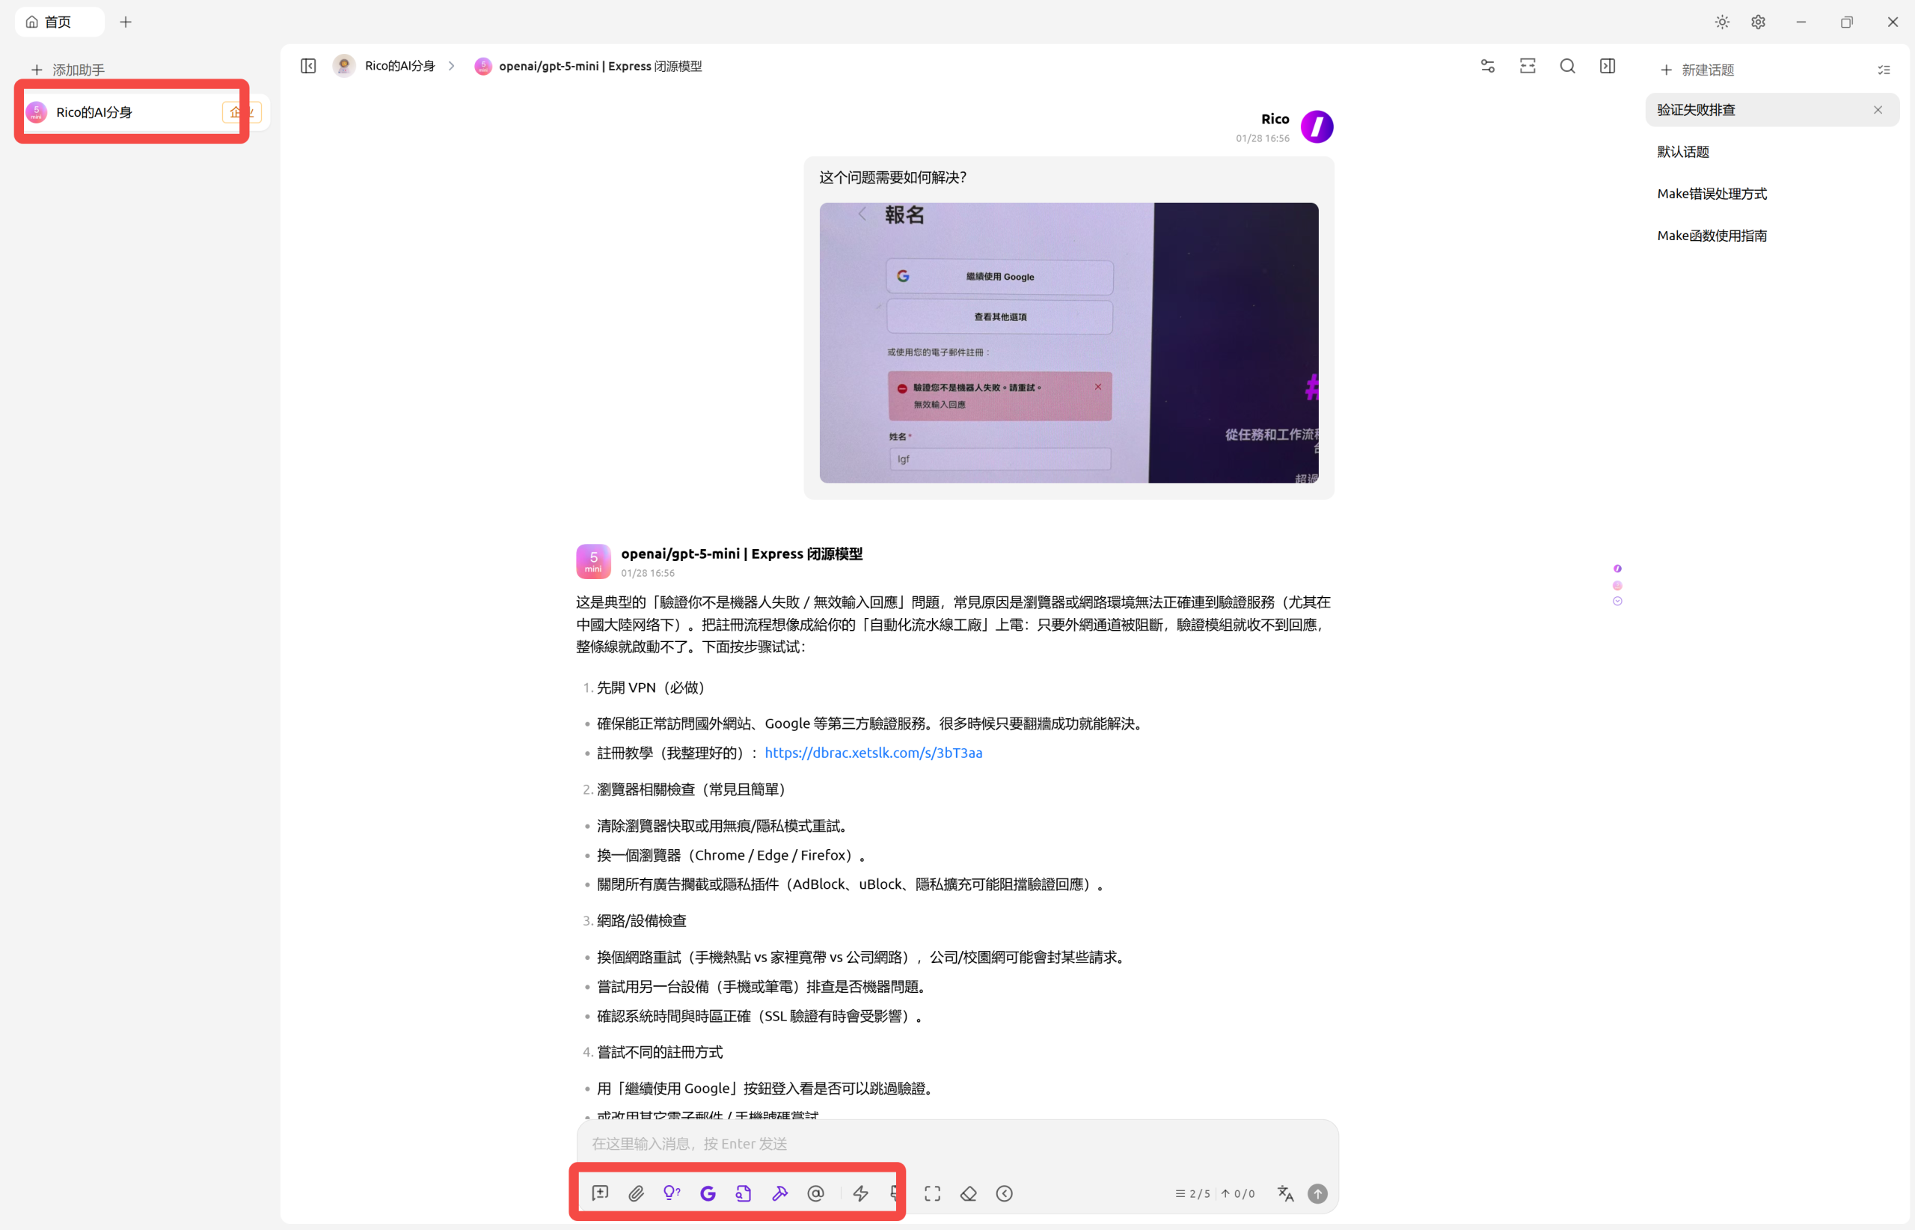Collapse toolbar with circled left-arrow
Screen dimensions: 1915x1230
click(x=1004, y=1193)
